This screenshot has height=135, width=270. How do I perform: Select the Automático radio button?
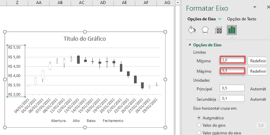(199, 118)
